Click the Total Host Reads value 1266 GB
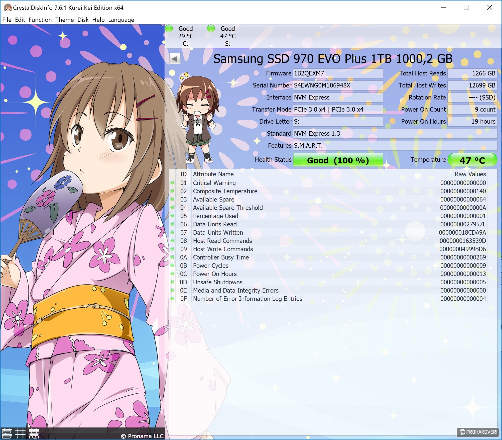Image resolution: width=502 pixels, height=440 pixels. tap(472, 73)
